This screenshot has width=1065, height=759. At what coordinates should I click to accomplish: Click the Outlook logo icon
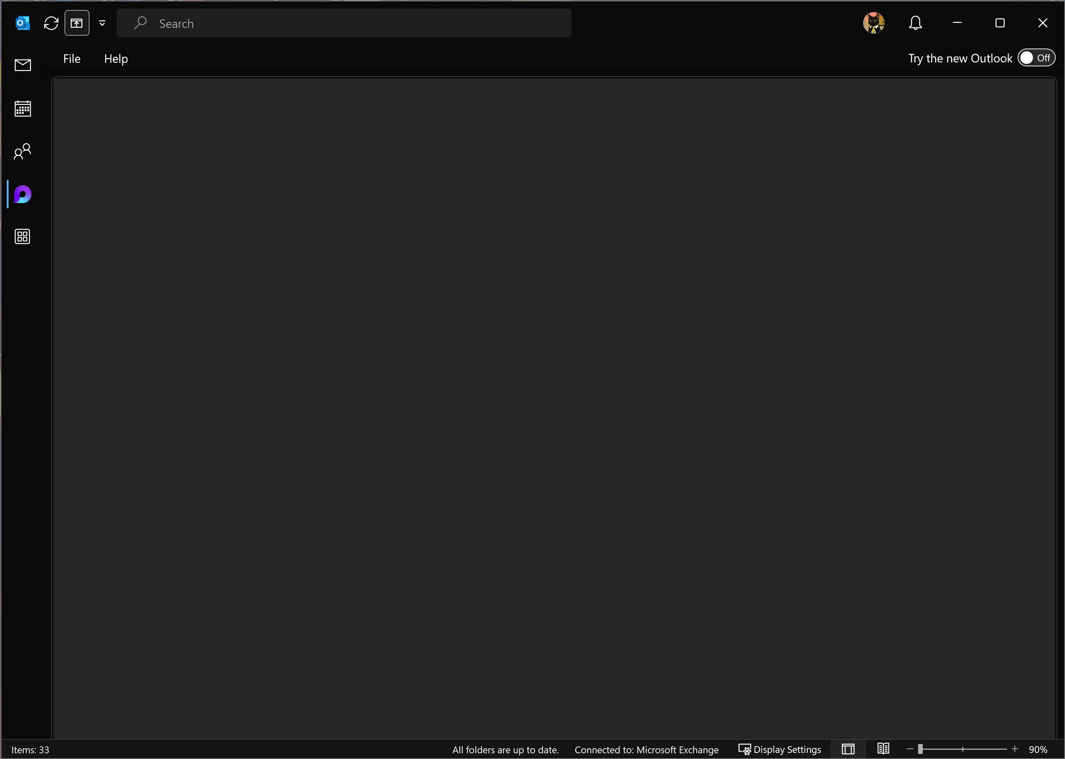[x=22, y=23]
